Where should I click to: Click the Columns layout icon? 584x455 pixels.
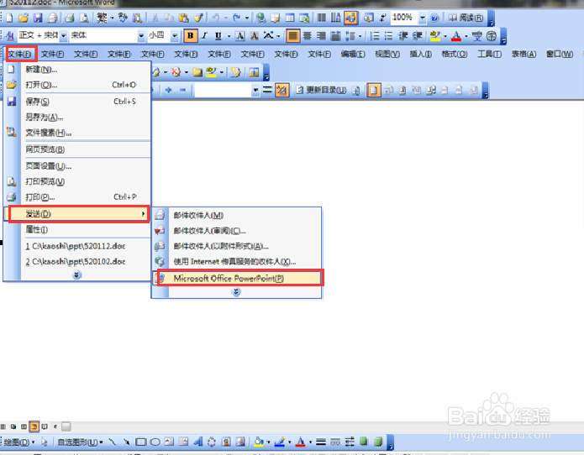click(322, 18)
